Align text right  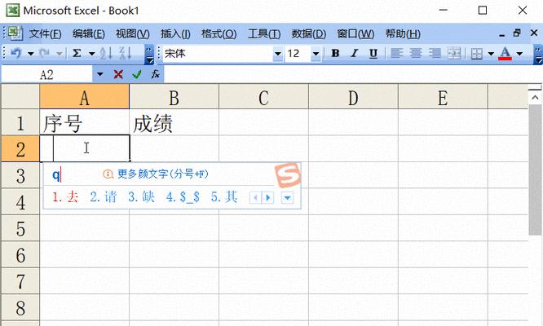point(435,53)
